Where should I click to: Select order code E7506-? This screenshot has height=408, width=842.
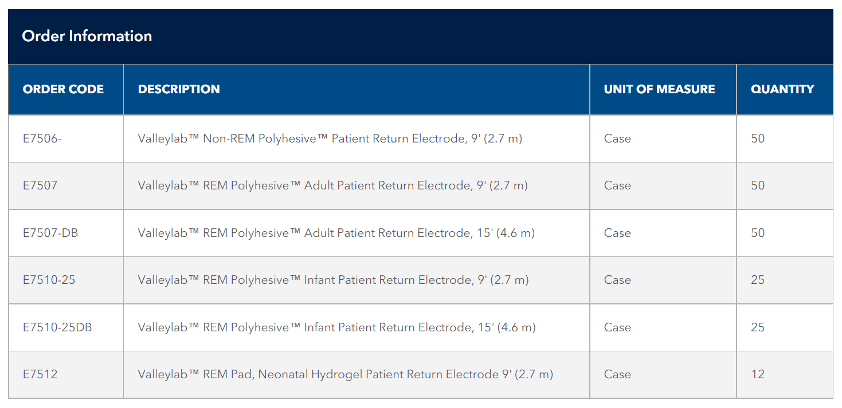pyautogui.click(x=42, y=138)
